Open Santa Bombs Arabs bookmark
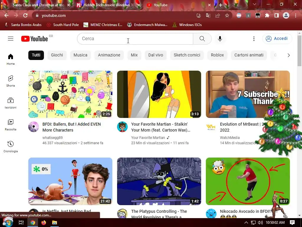This screenshot has height=227, width=302. (x=23, y=25)
